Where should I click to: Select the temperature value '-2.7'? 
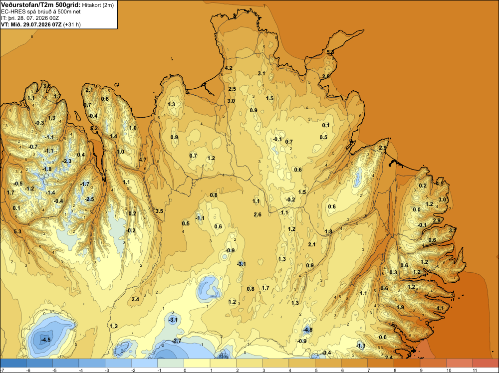pos(177,341)
